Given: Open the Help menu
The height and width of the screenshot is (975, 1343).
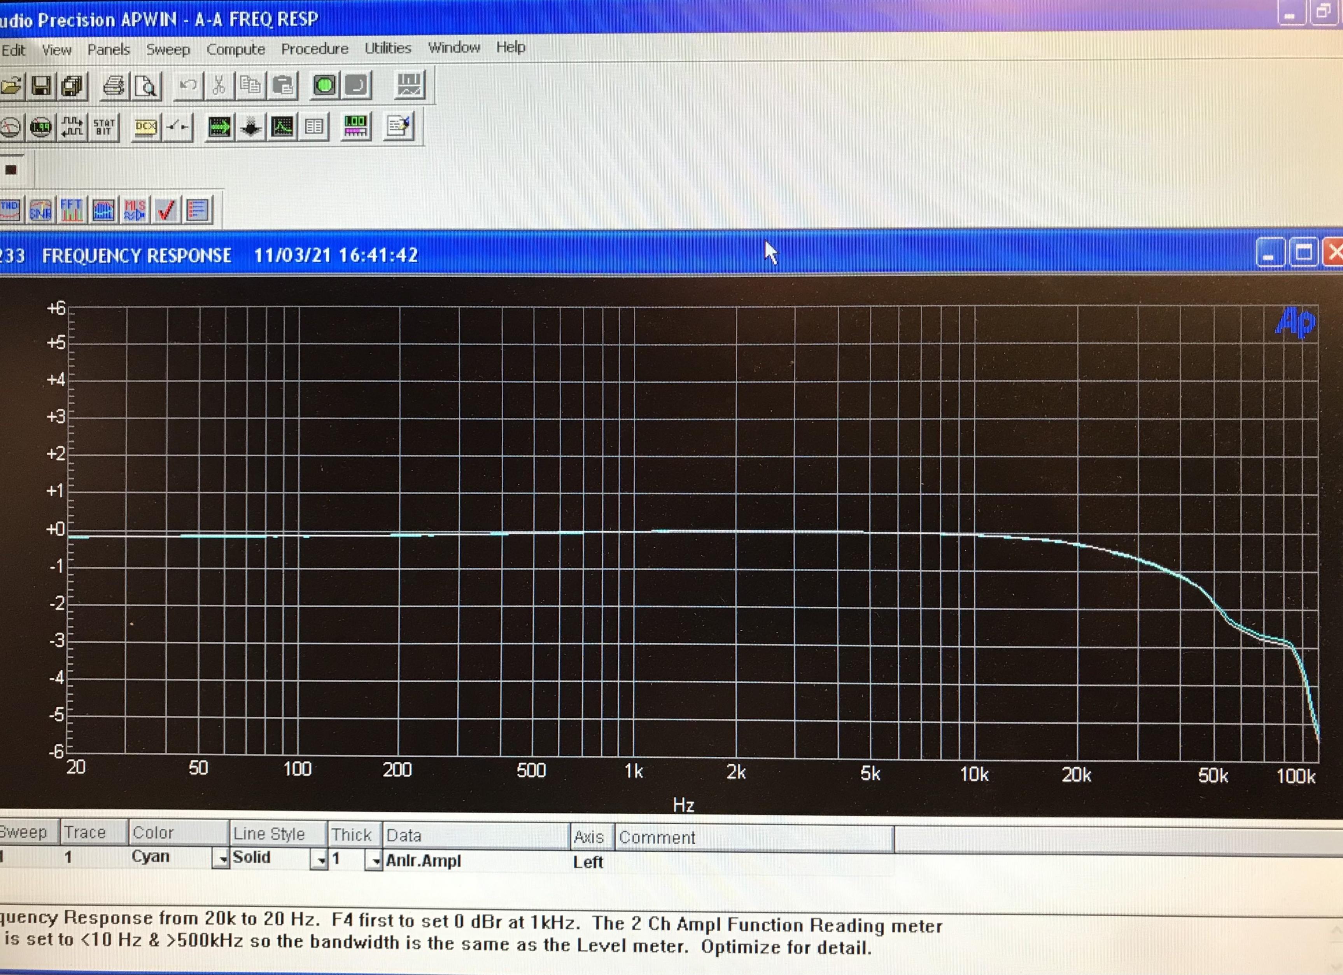Looking at the screenshot, I should click(510, 47).
